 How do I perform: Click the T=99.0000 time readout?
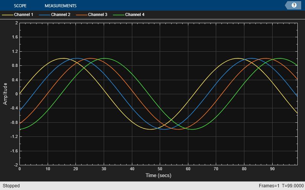pyautogui.click(x=293, y=186)
